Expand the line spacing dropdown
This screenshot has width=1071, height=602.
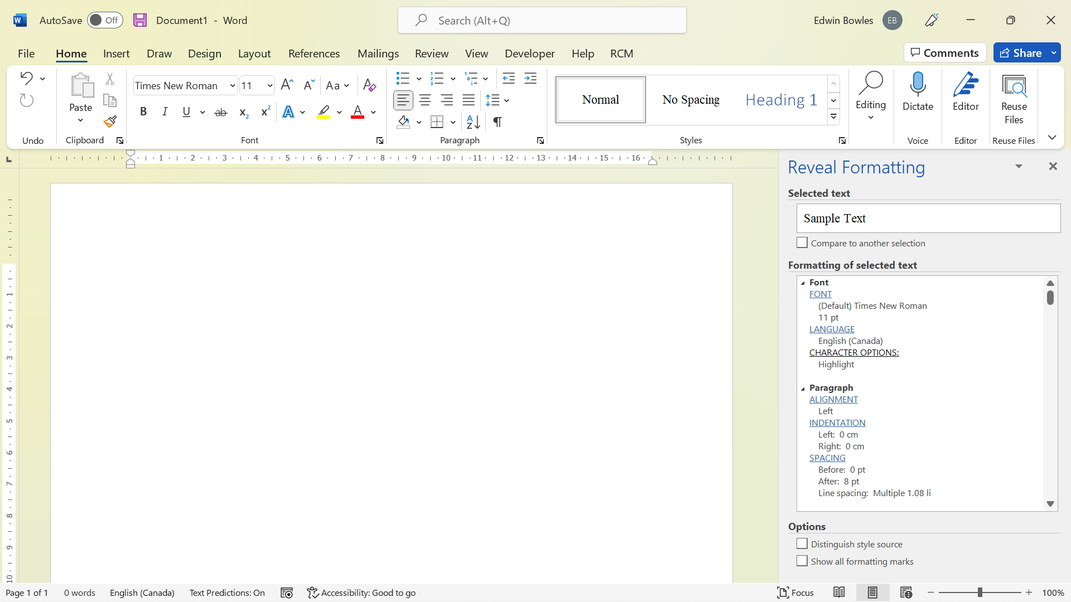(x=506, y=100)
